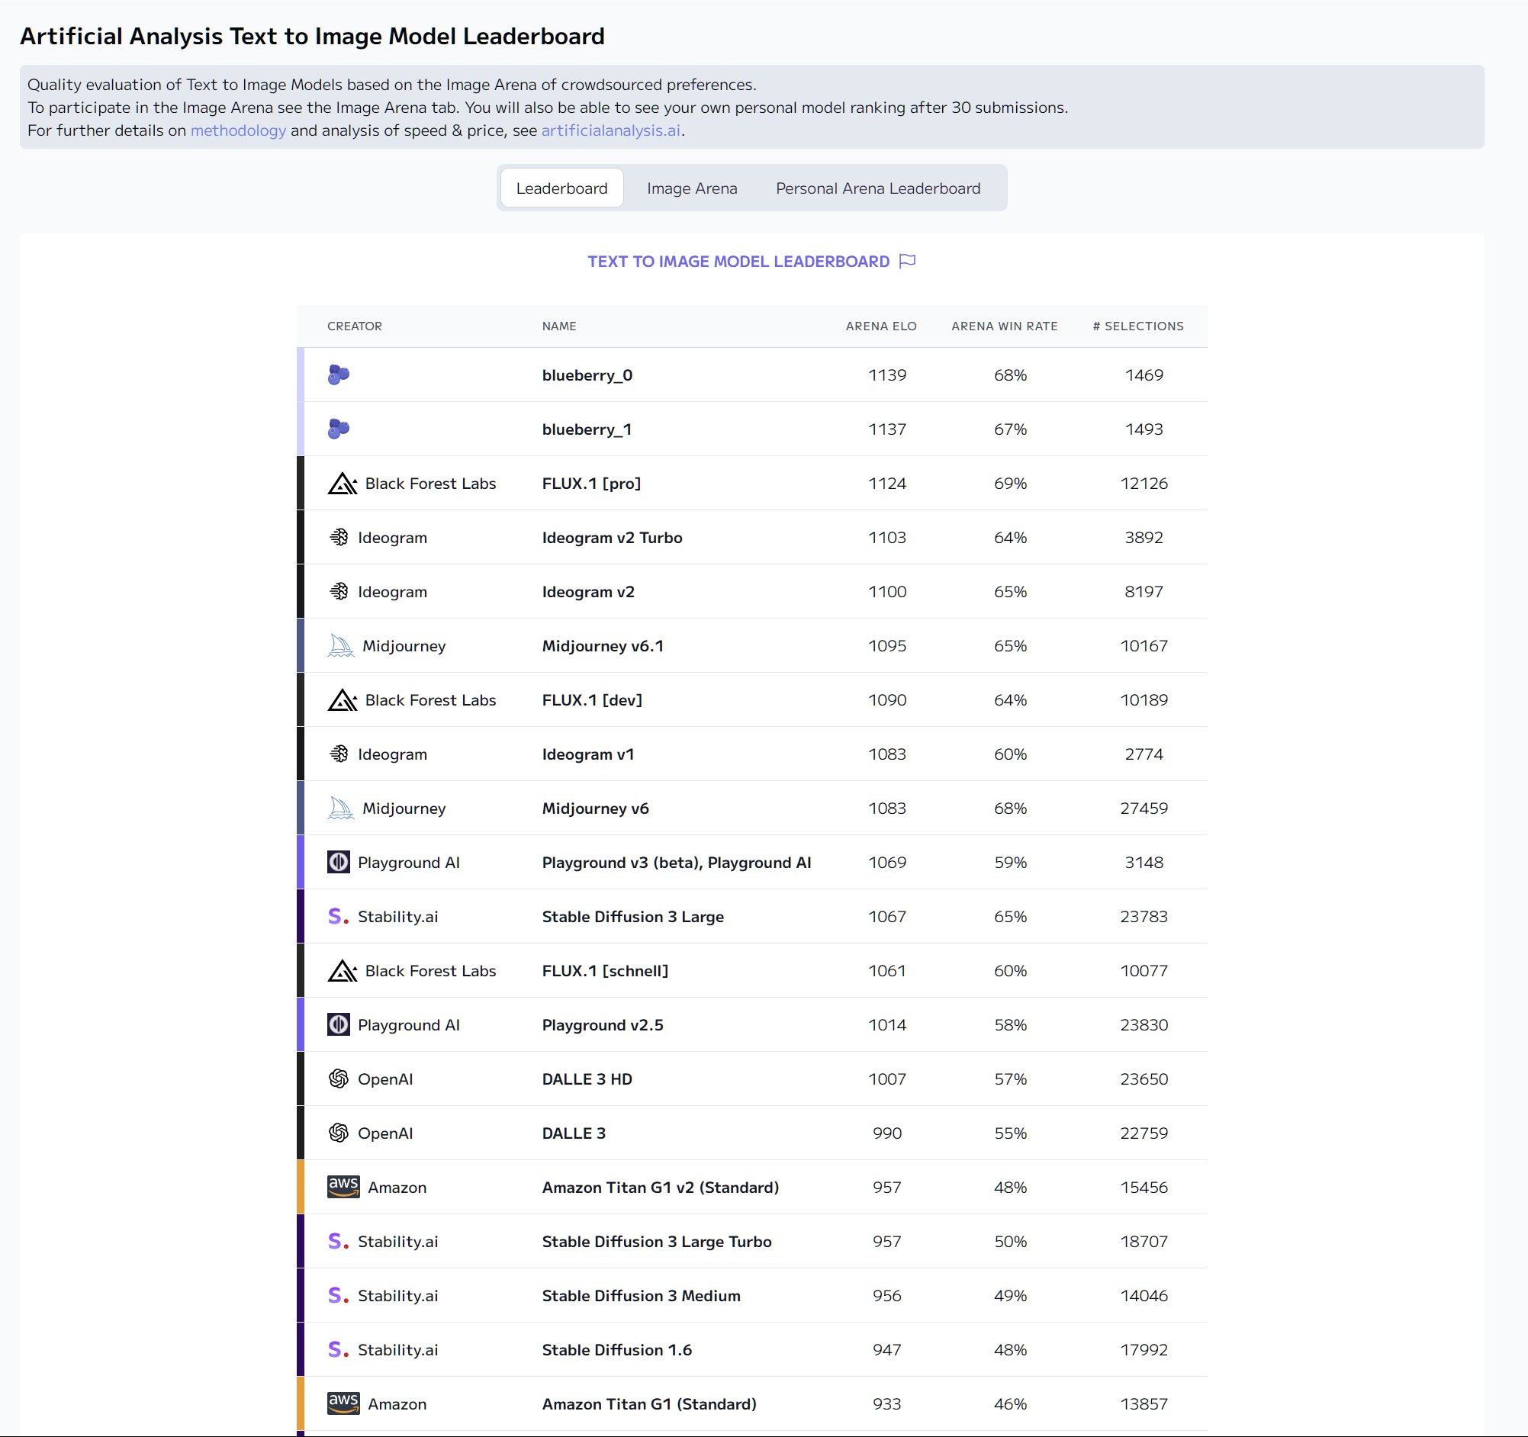
Task: Sort by the # SELECTIONS column header
Action: tap(1138, 326)
